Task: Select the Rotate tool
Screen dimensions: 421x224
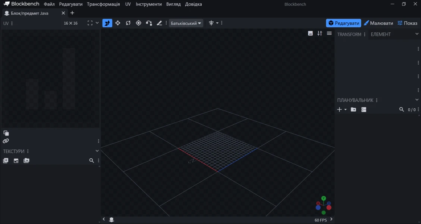Action: pyautogui.click(x=128, y=23)
